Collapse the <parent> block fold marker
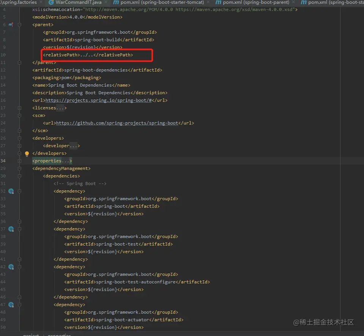 tap(19, 25)
